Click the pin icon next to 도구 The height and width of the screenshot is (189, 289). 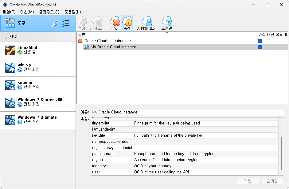55,23
